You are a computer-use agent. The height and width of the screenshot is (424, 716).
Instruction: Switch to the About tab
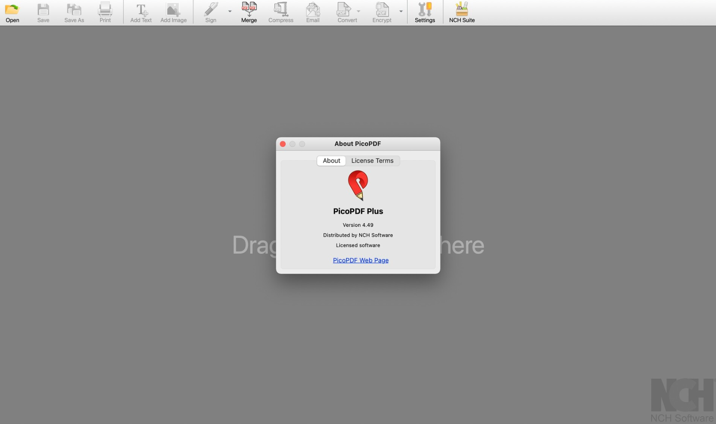pyautogui.click(x=331, y=161)
